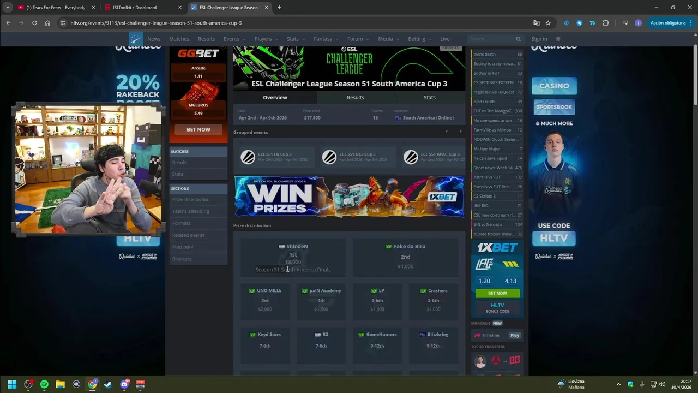Open the tab search dropdown in Chrome
The width and height of the screenshot is (698, 393).
(8, 8)
